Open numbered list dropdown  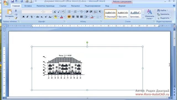point(78,12)
